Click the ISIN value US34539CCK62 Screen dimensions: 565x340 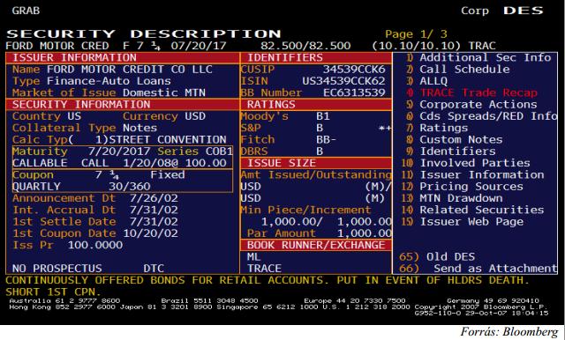click(x=343, y=81)
